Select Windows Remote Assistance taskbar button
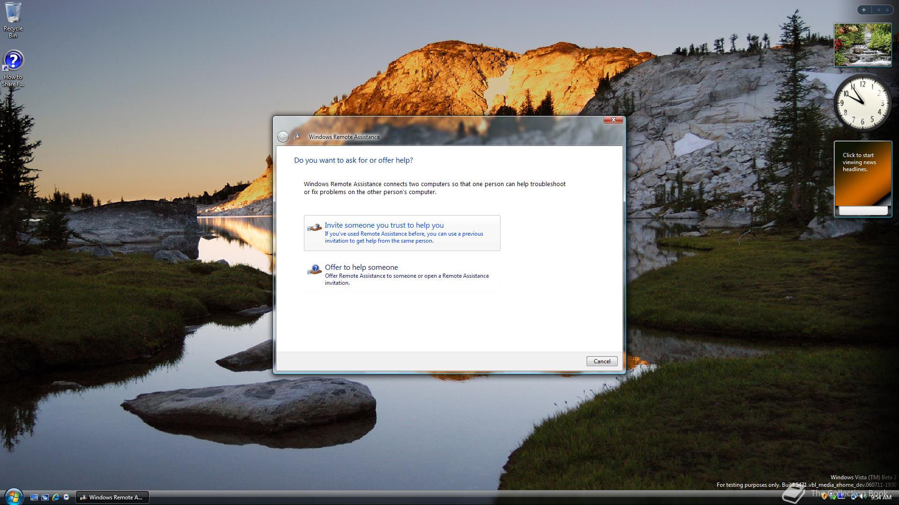The height and width of the screenshot is (505, 899). tap(112, 498)
